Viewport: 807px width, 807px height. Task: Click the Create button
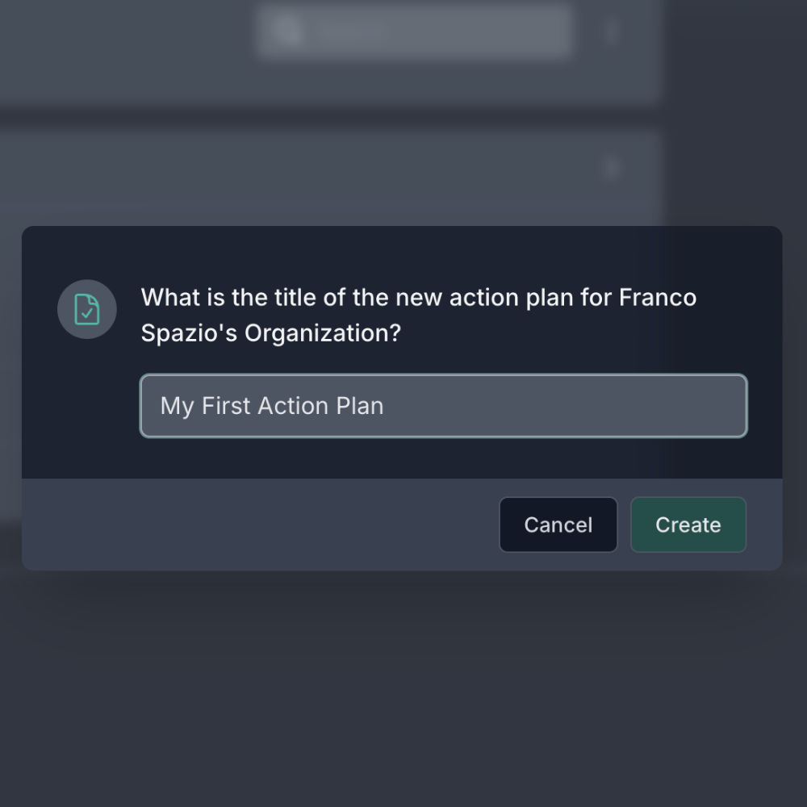(x=688, y=525)
